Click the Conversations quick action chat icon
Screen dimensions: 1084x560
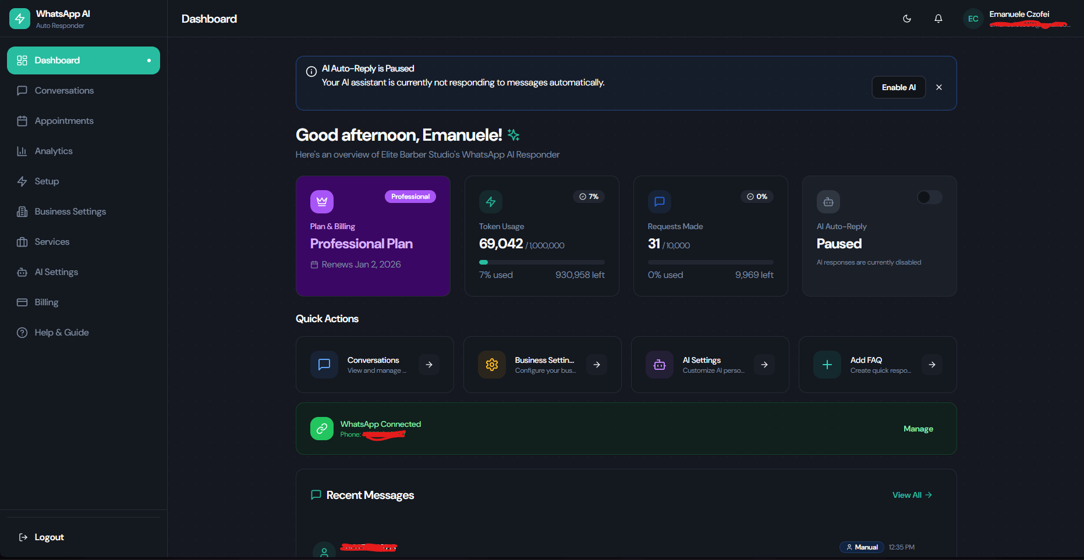pyautogui.click(x=324, y=365)
